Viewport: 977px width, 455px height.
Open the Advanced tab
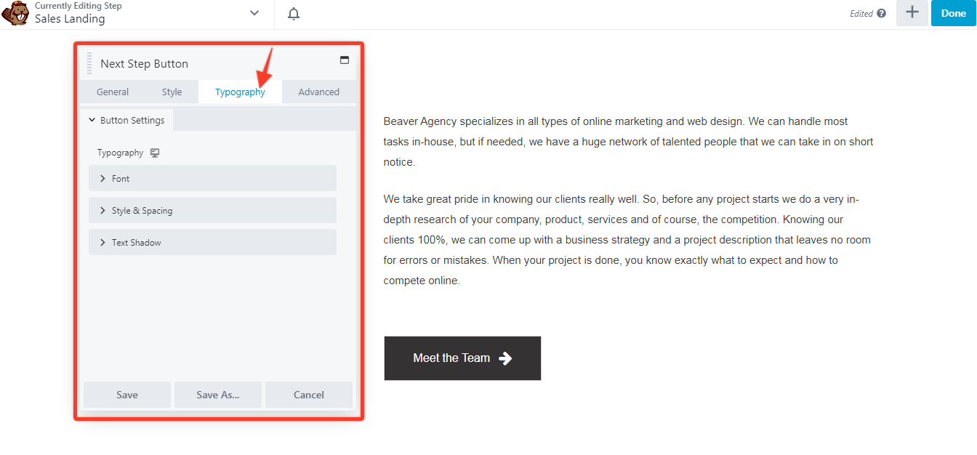[318, 92]
